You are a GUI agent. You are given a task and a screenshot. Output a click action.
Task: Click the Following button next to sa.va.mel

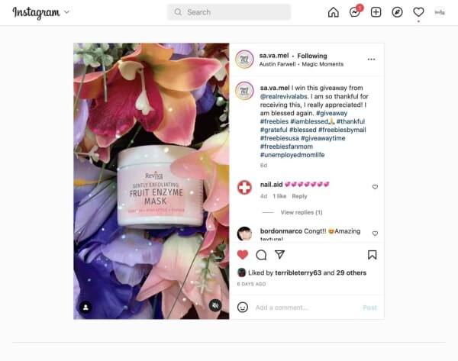(311, 56)
